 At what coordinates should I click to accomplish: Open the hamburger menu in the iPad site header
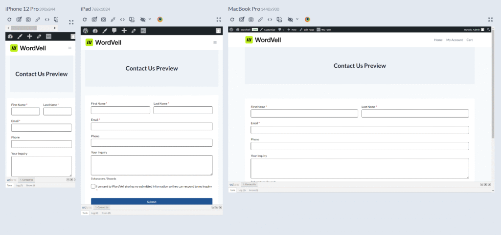click(x=215, y=42)
